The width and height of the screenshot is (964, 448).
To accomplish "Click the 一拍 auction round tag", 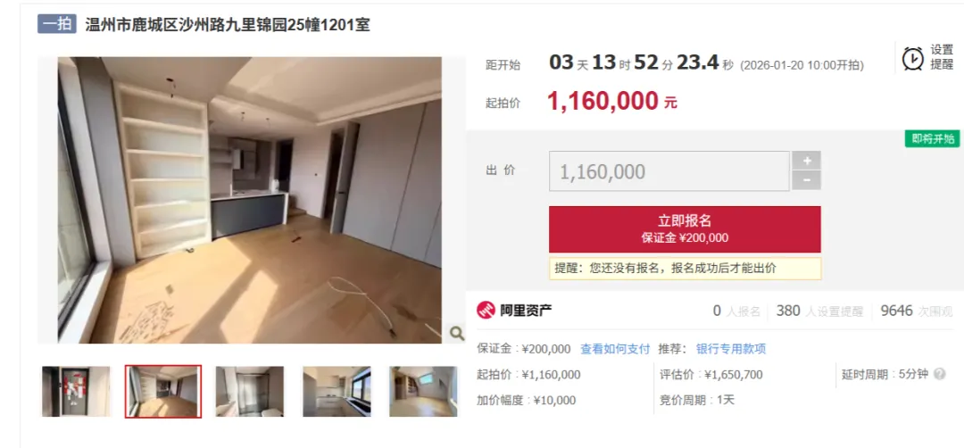I will [x=56, y=25].
